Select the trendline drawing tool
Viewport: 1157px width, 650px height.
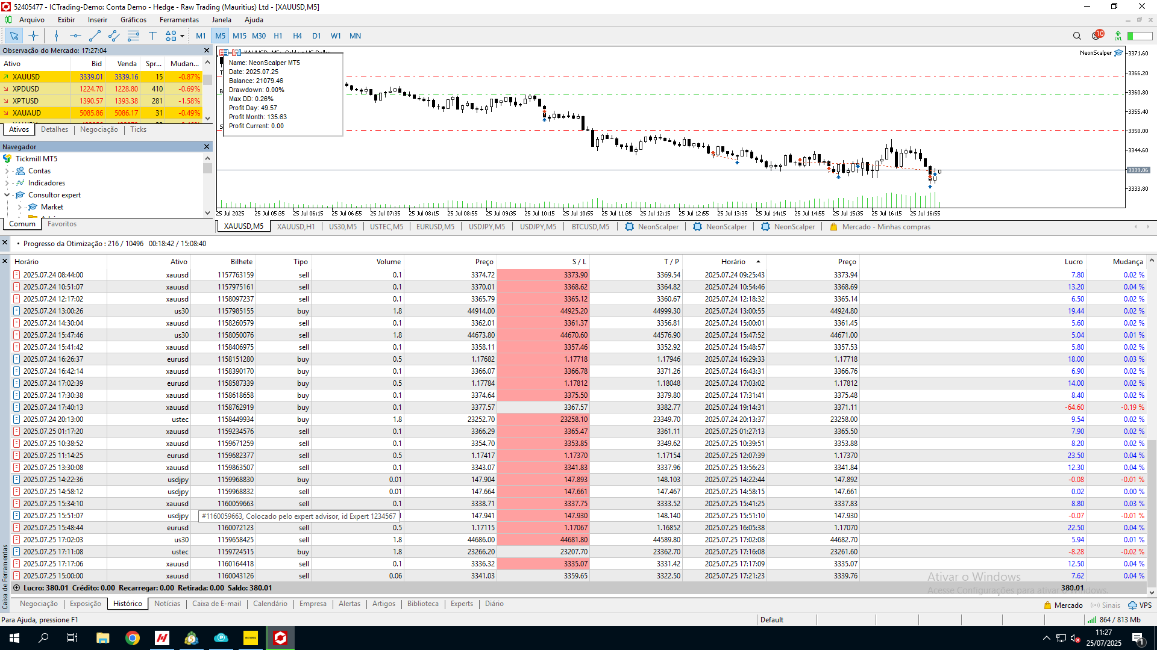95,36
